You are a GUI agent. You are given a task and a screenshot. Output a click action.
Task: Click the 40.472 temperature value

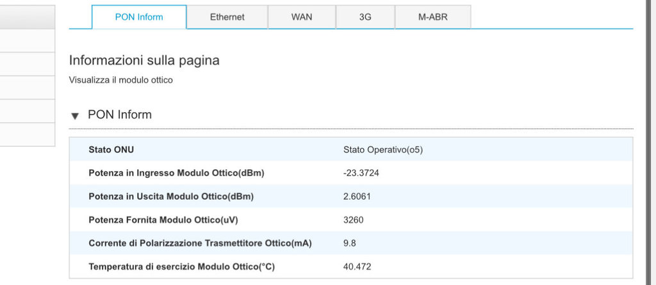[x=357, y=266]
